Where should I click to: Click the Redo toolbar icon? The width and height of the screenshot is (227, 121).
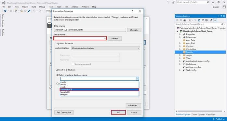40,11
